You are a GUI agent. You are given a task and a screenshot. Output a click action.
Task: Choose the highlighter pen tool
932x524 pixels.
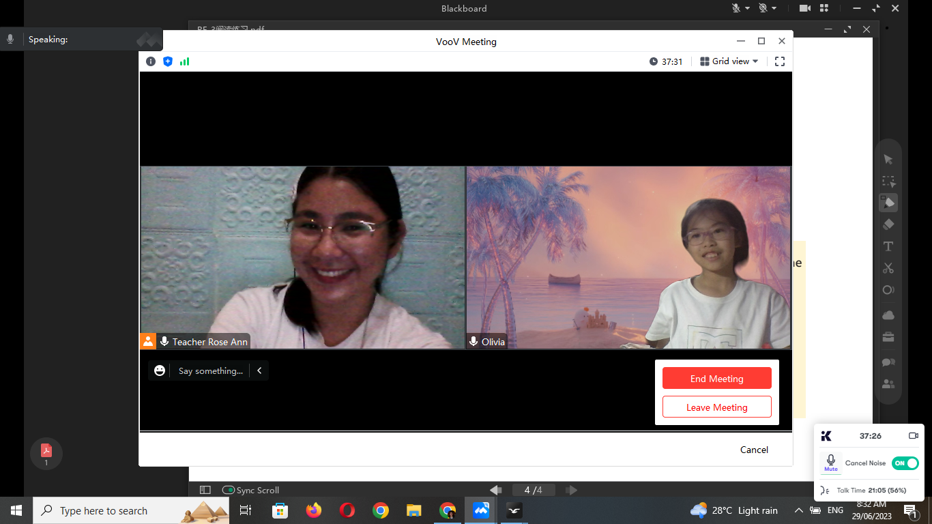pos(888,203)
